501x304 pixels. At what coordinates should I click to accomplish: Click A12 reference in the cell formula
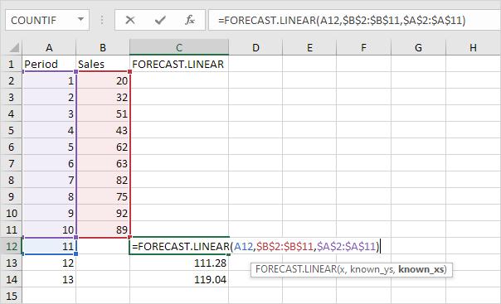(243, 246)
